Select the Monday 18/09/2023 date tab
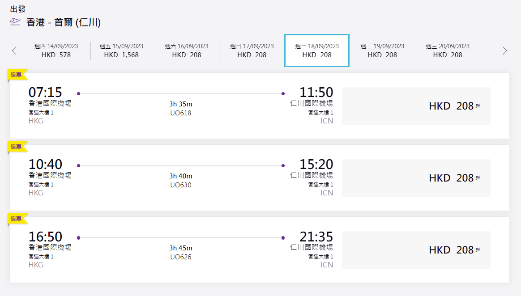 coord(317,51)
